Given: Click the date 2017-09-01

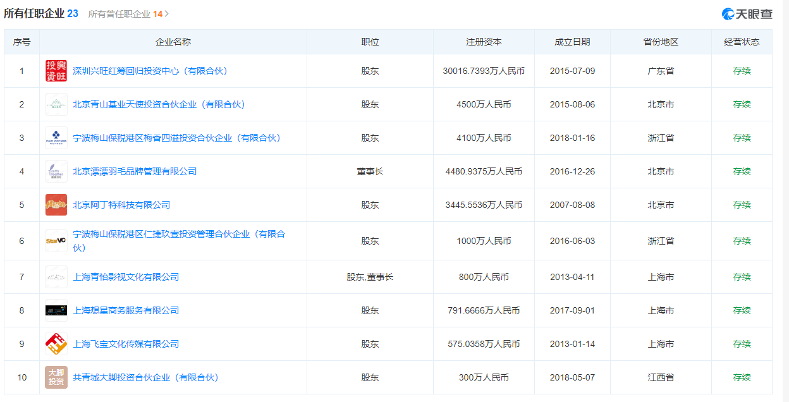Looking at the screenshot, I should [x=572, y=310].
